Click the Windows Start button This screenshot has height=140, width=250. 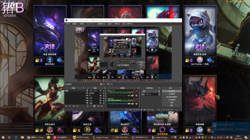coord(3,137)
